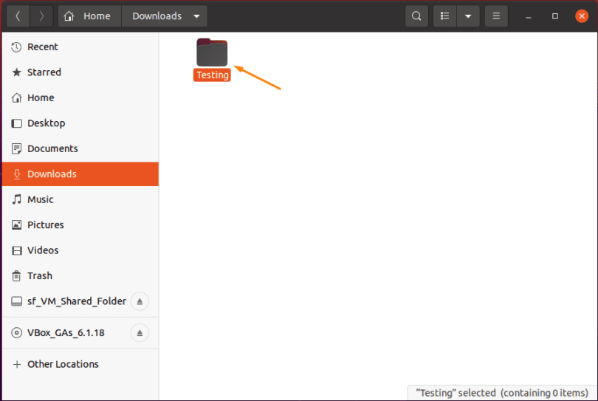Expand the view options dropdown arrow

tap(468, 16)
